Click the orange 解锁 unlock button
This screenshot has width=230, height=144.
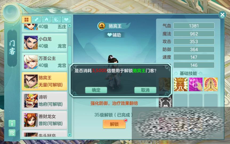click(x=114, y=124)
